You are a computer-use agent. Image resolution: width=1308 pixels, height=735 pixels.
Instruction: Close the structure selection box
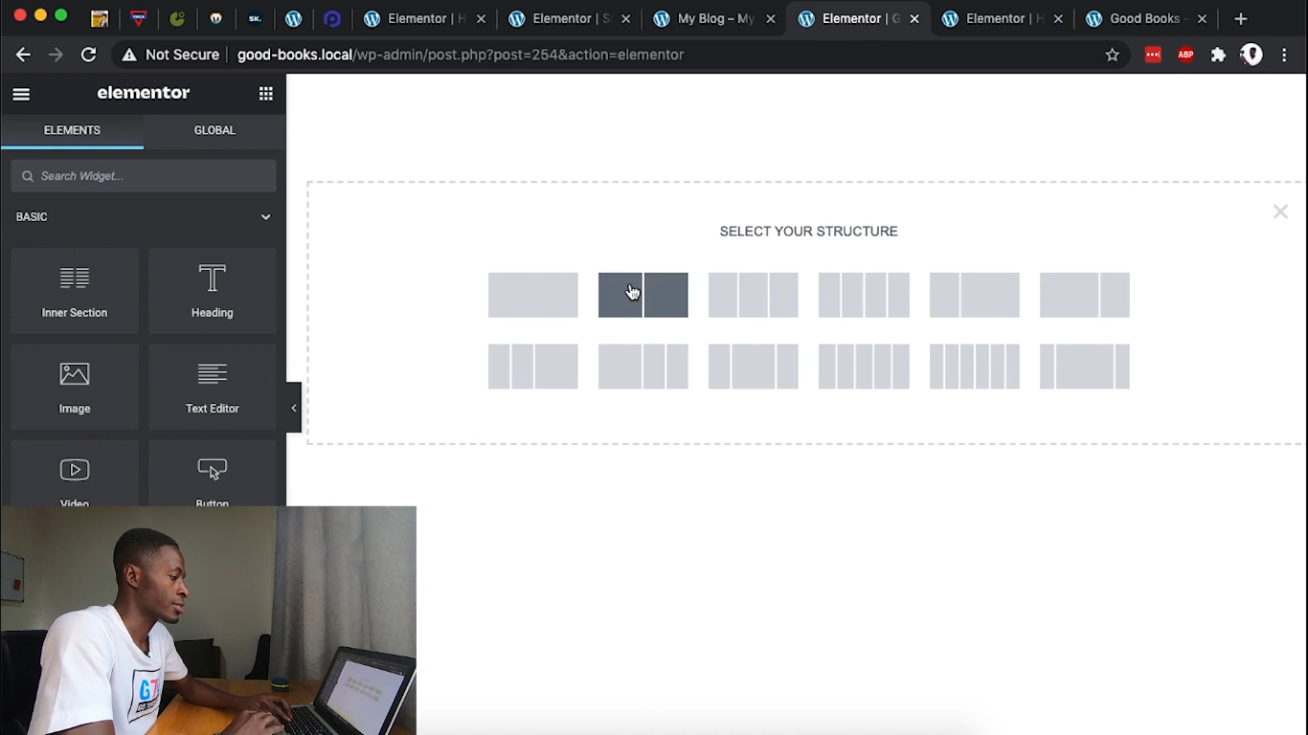pos(1280,212)
